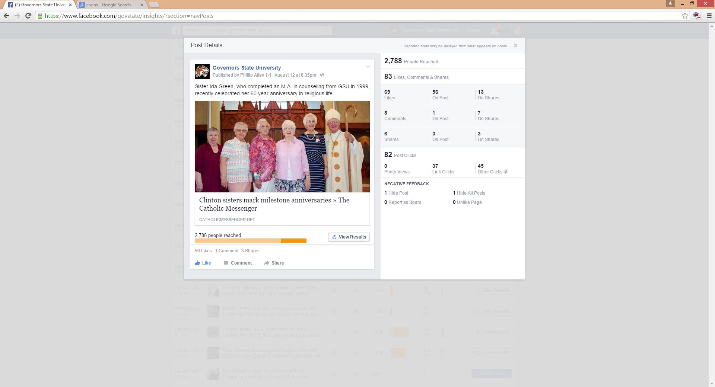Viewport: 715px width, 387px height.
Task: Click the browser forward arrow
Action: coord(17,16)
